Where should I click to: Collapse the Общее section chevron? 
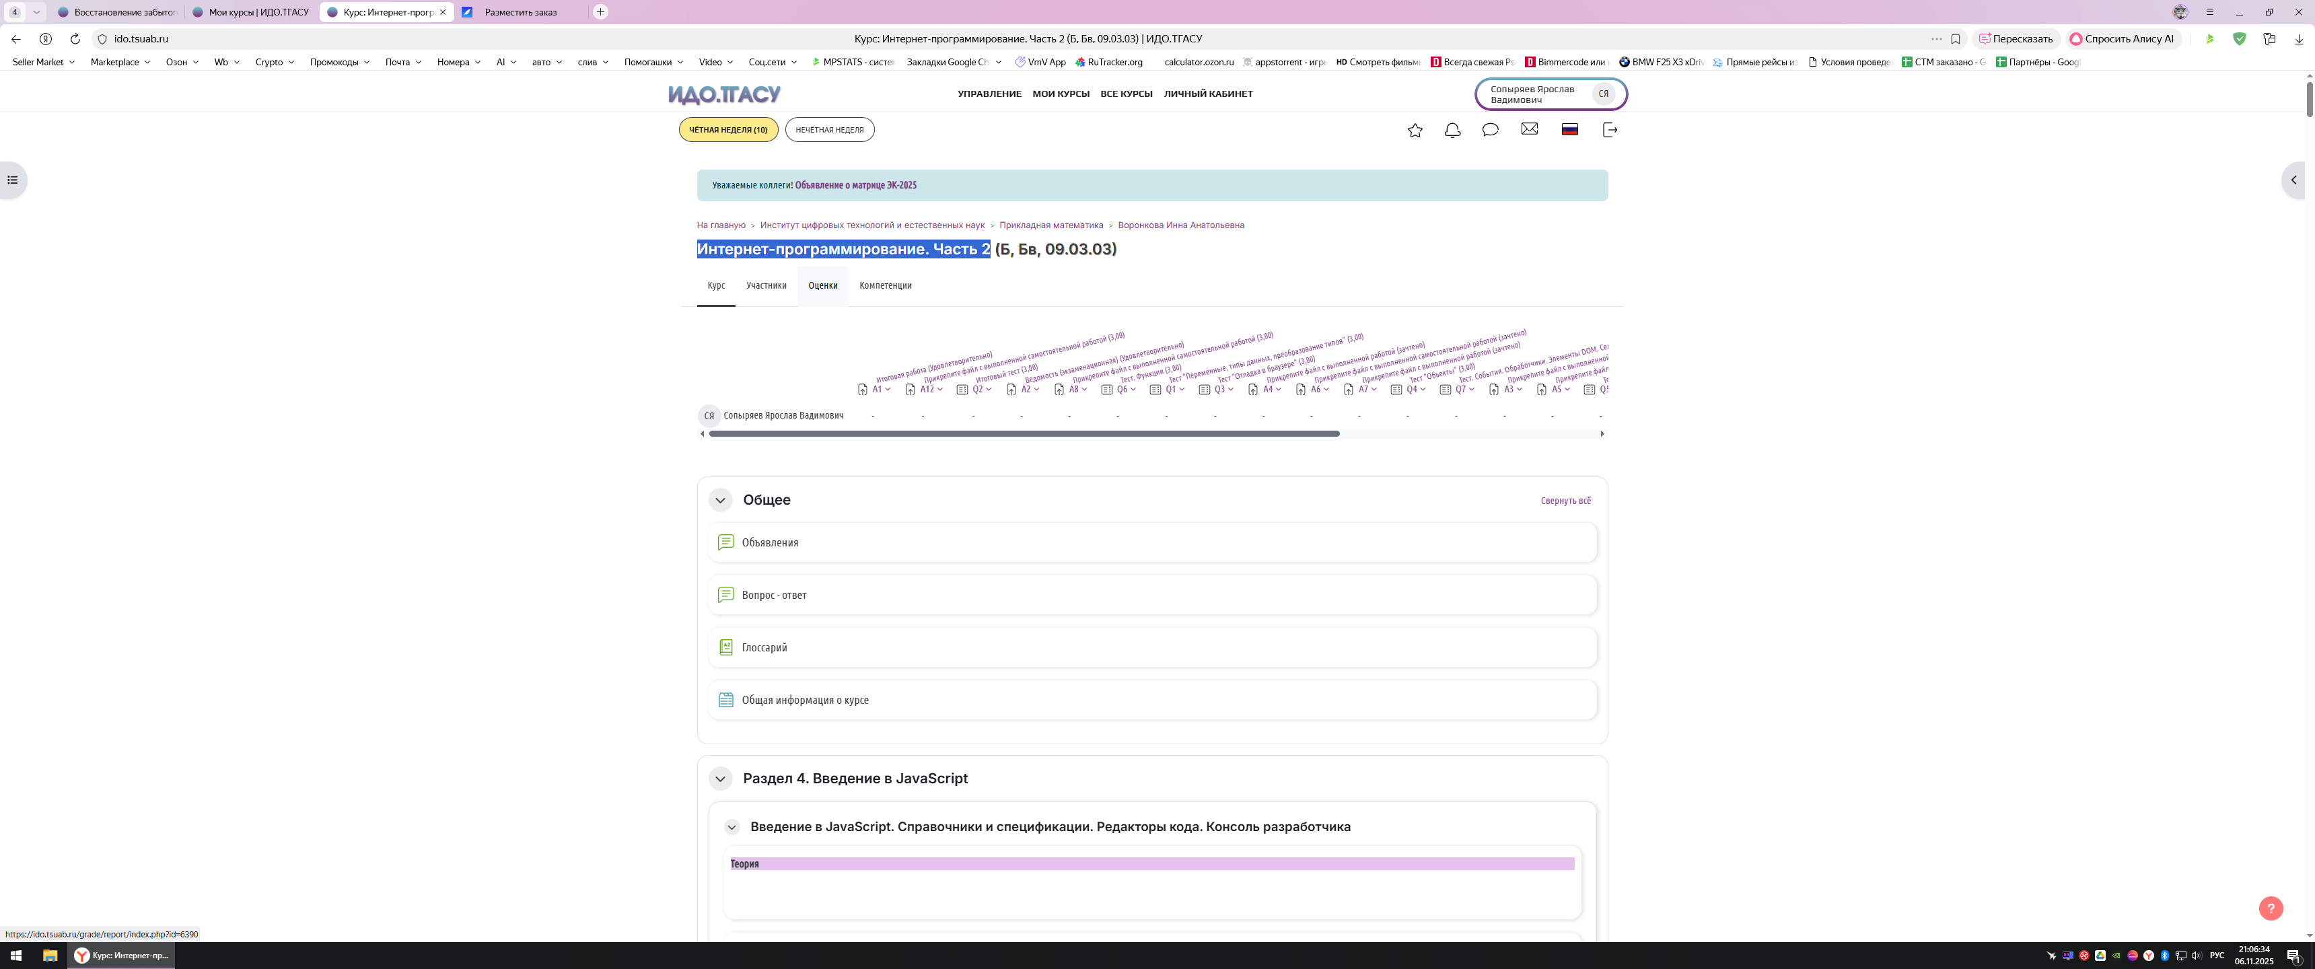tap(720, 500)
